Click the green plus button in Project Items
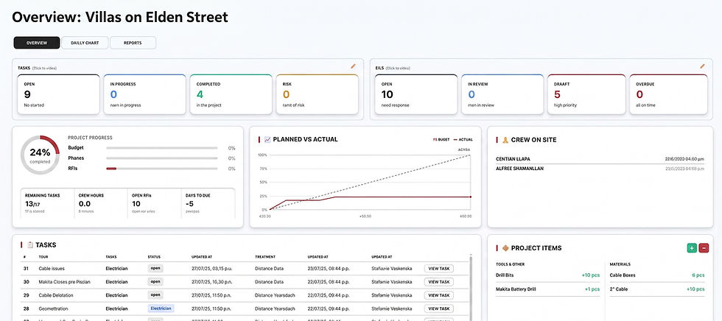 pos(692,248)
